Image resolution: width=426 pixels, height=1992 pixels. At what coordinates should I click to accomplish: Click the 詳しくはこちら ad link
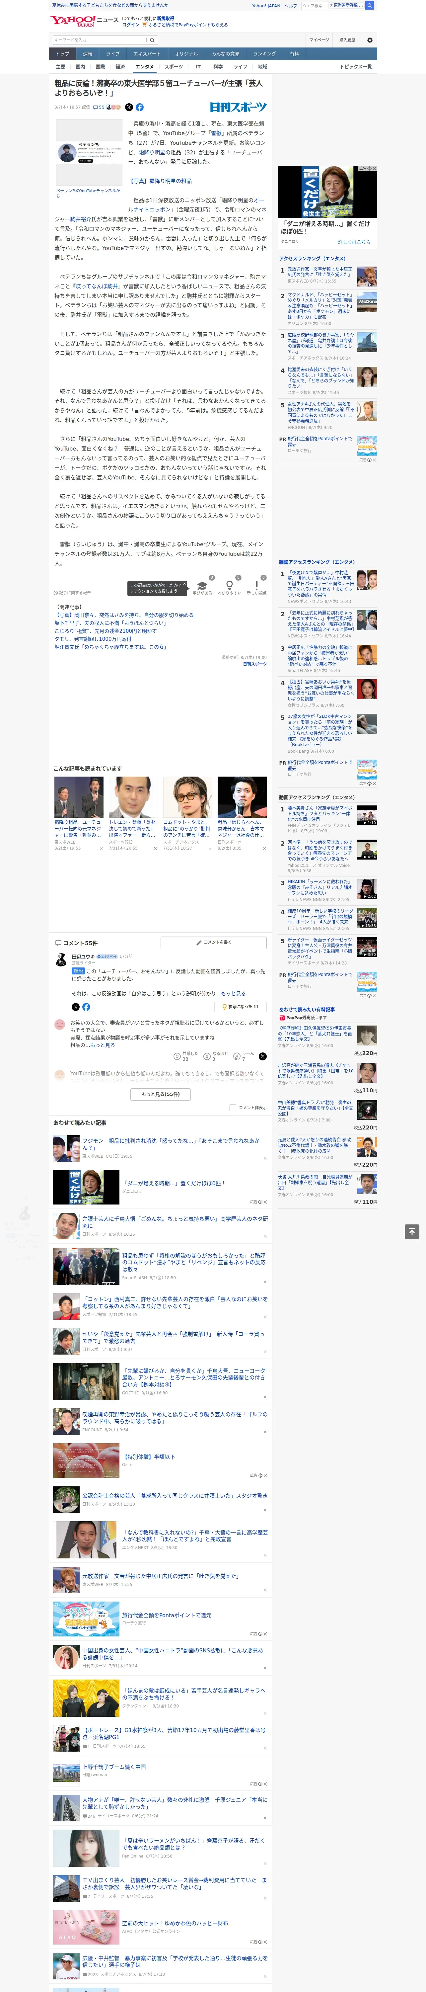[354, 242]
